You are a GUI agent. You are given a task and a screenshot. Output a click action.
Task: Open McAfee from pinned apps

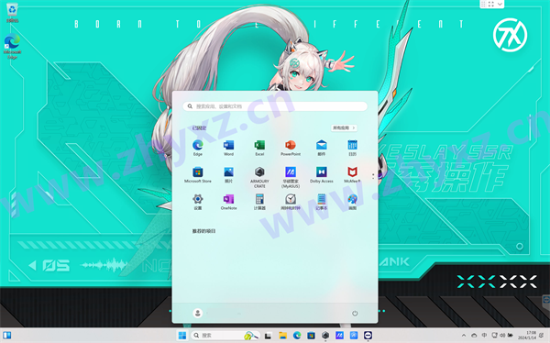pyautogui.click(x=352, y=175)
